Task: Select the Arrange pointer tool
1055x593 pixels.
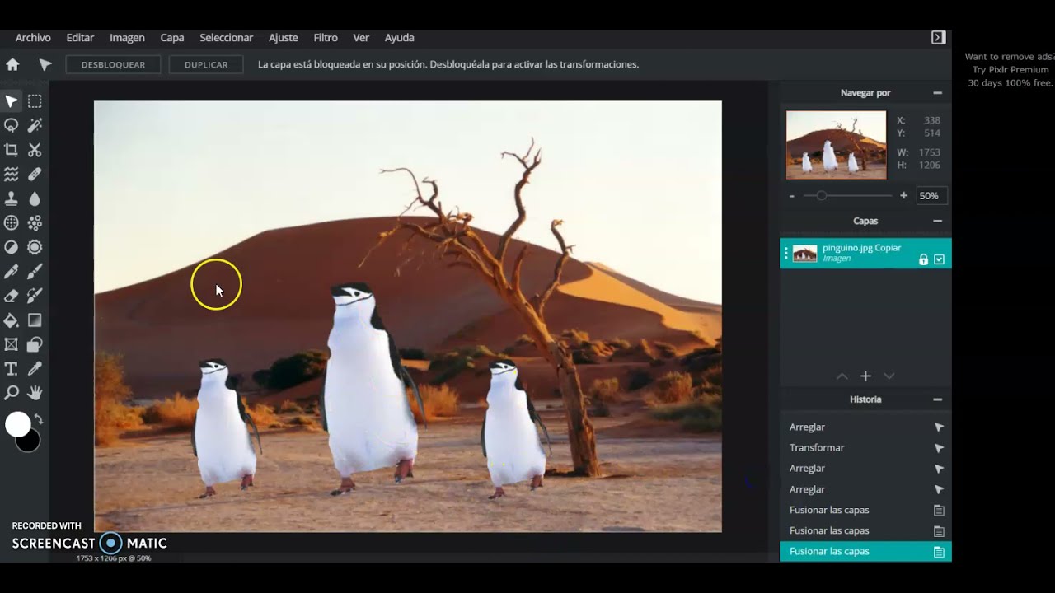Action: 12,101
